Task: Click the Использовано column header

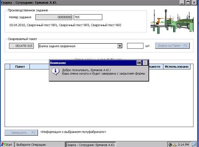Action: pyautogui.click(x=177, y=66)
